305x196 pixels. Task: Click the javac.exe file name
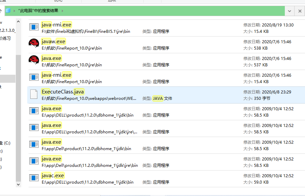(53, 176)
